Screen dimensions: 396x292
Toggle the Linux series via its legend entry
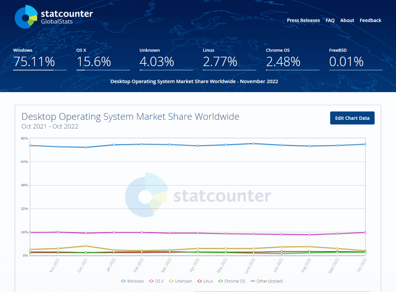(205, 281)
